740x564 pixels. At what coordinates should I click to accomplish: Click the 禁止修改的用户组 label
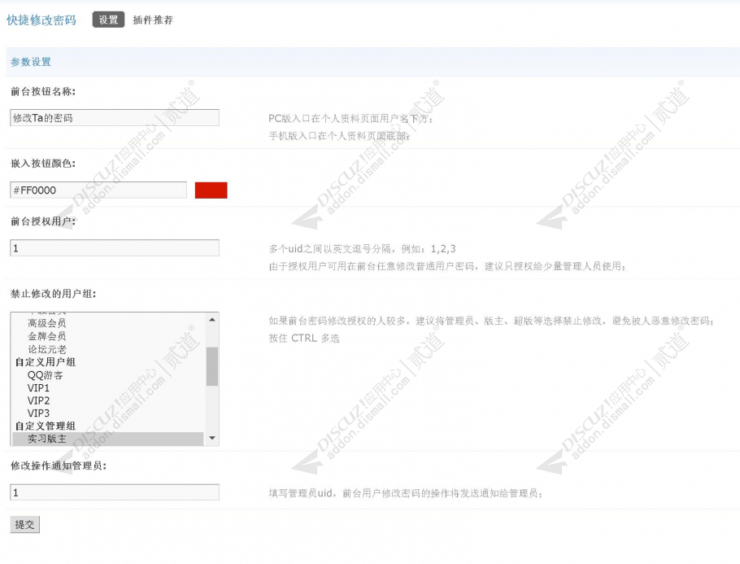[x=54, y=294]
